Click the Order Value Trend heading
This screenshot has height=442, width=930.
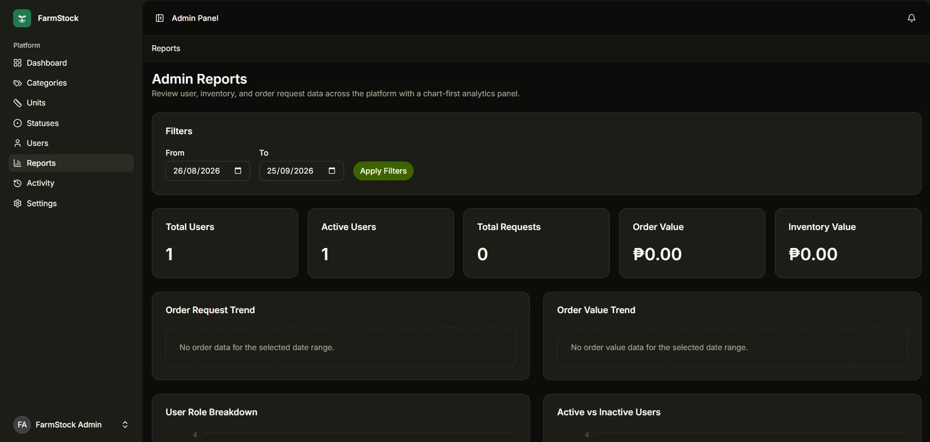tap(596, 310)
